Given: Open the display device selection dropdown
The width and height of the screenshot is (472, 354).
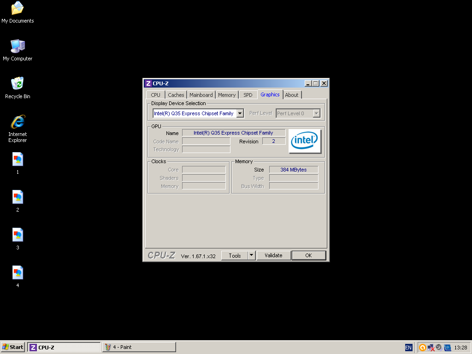Looking at the screenshot, I should 240,113.
